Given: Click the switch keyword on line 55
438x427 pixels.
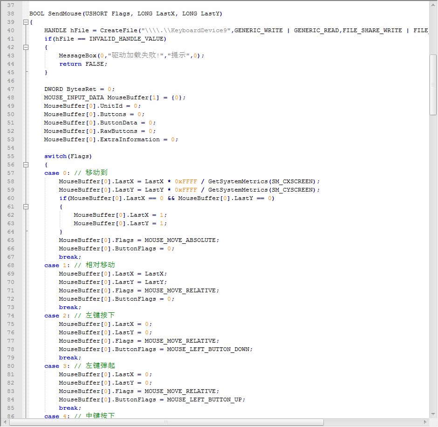Looking at the screenshot, I should 55,157.
